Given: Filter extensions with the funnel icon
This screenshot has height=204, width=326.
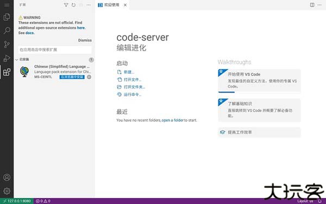Looking at the screenshot, I should pyautogui.click(x=66, y=5).
